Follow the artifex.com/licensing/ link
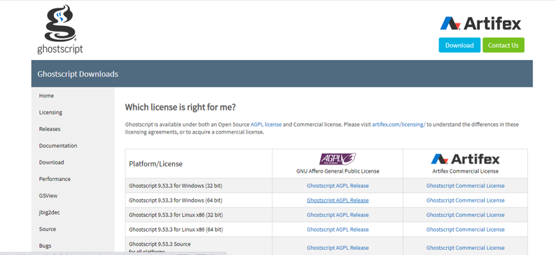Image resolution: width=556 pixels, height=255 pixels. pyautogui.click(x=399, y=125)
